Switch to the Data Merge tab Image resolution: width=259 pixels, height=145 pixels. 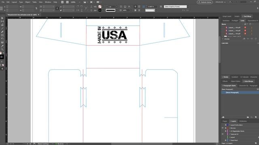(248, 81)
